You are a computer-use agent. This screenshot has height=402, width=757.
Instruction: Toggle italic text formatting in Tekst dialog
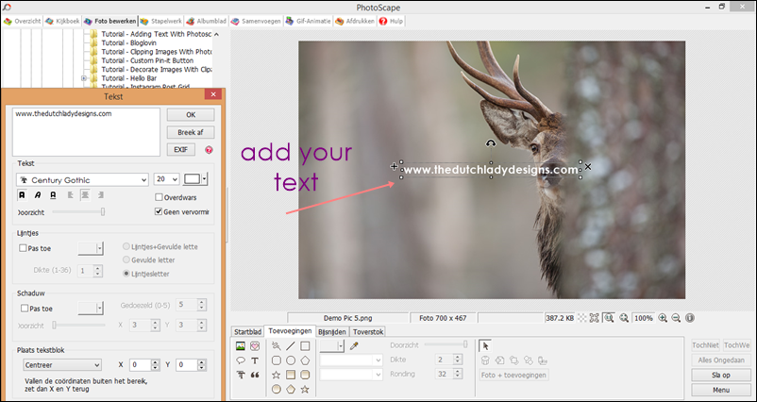click(x=38, y=195)
